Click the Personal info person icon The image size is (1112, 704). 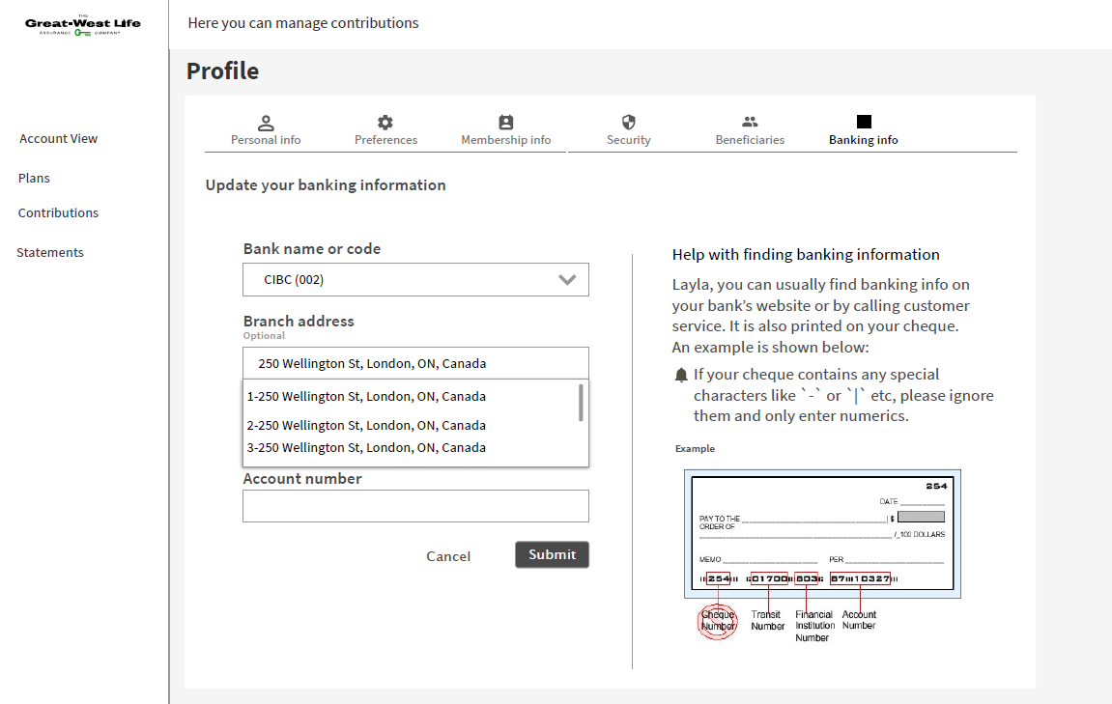coord(266,123)
